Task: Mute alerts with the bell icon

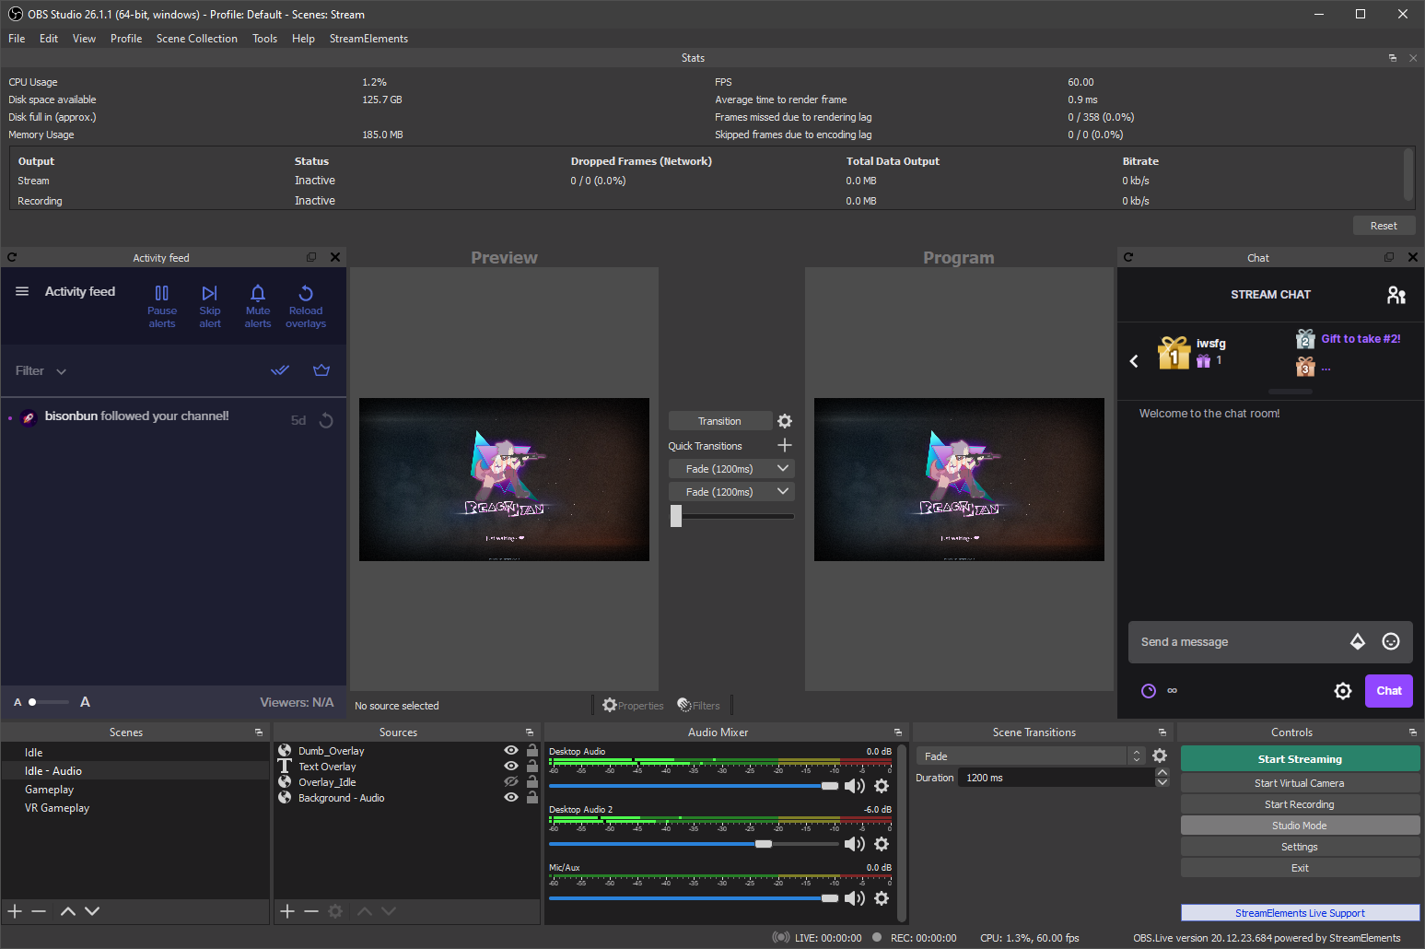Action: pyautogui.click(x=258, y=305)
